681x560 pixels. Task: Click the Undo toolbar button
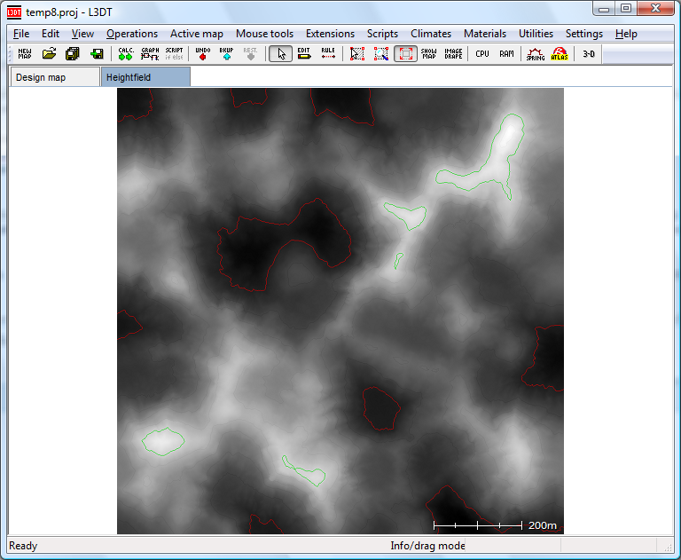202,54
